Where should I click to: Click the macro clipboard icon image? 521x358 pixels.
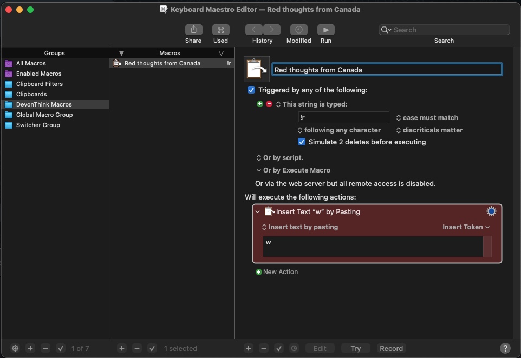click(x=257, y=69)
